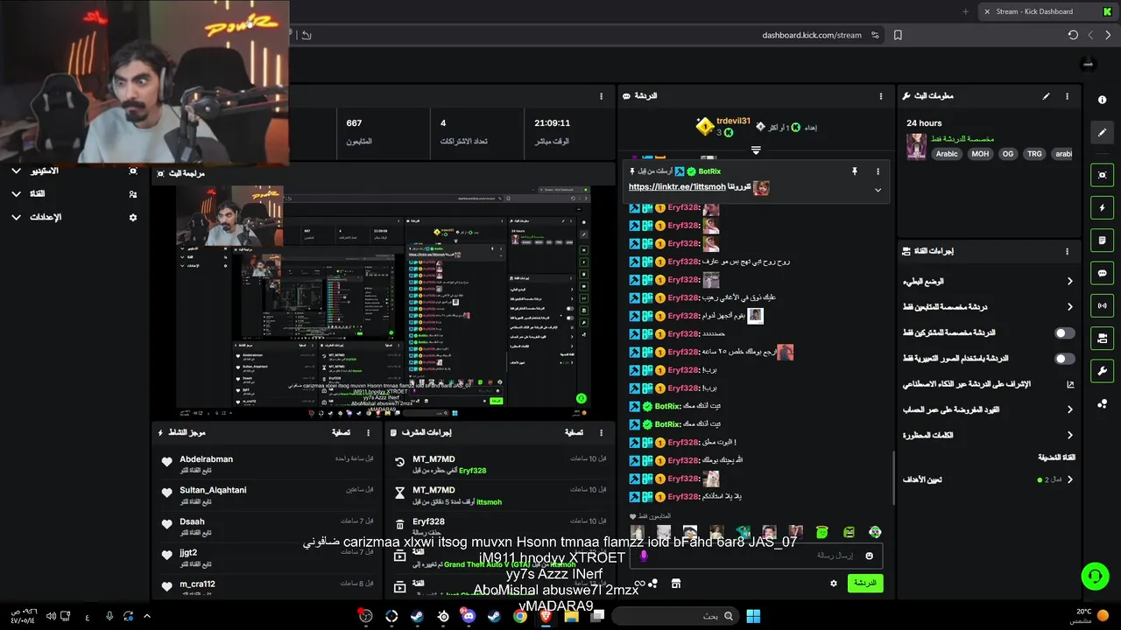Viewport: 1121px width, 630px height.
Task: Select the Stream - Kick Dashboard browser tab
Action: [x=1044, y=11]
